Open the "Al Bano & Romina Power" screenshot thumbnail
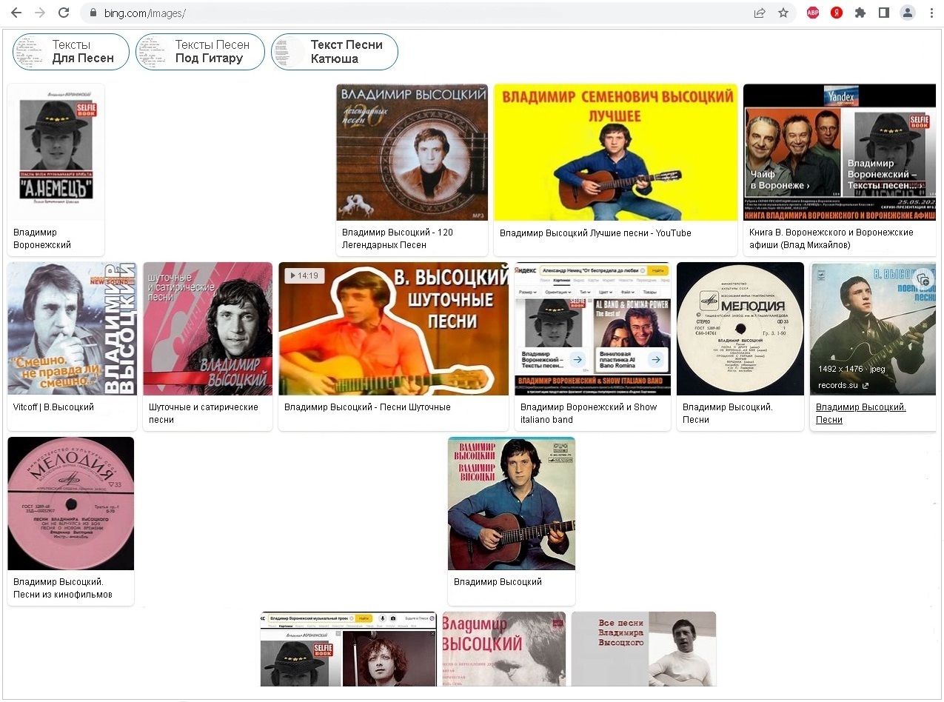The image size is (944, 702). (593, 329)
